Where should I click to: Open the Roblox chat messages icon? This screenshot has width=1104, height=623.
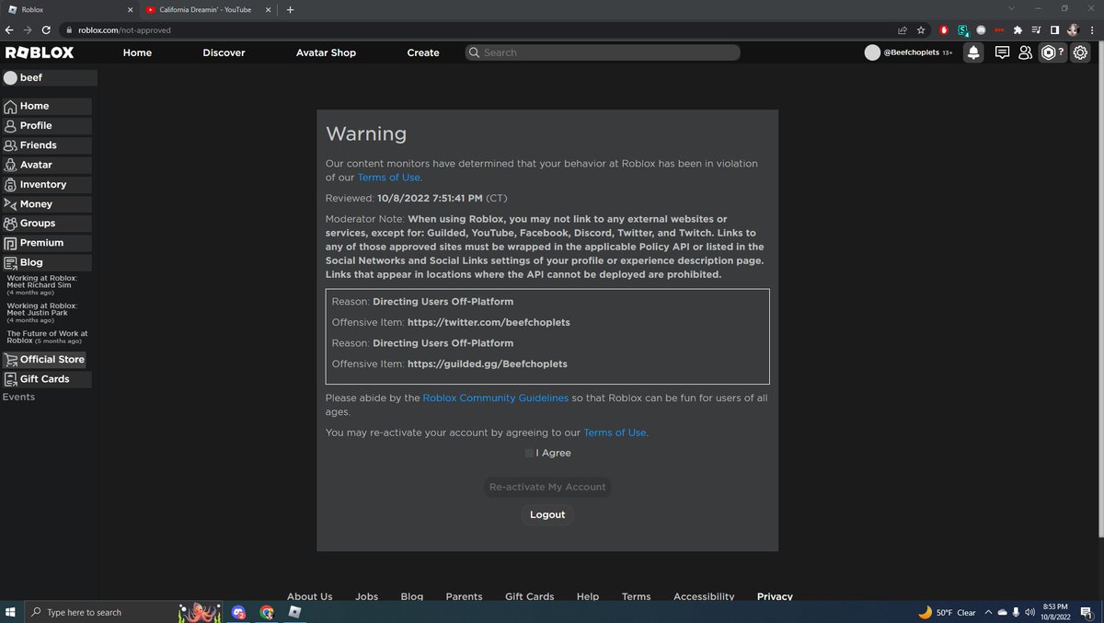point(1002,52)
